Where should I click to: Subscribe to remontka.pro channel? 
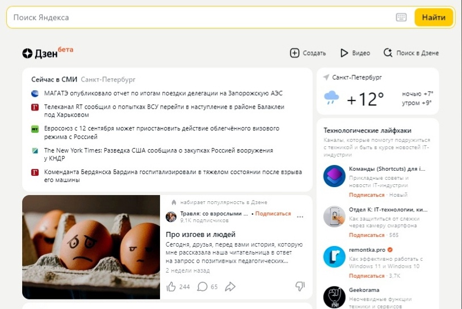(x=367, y=276)
